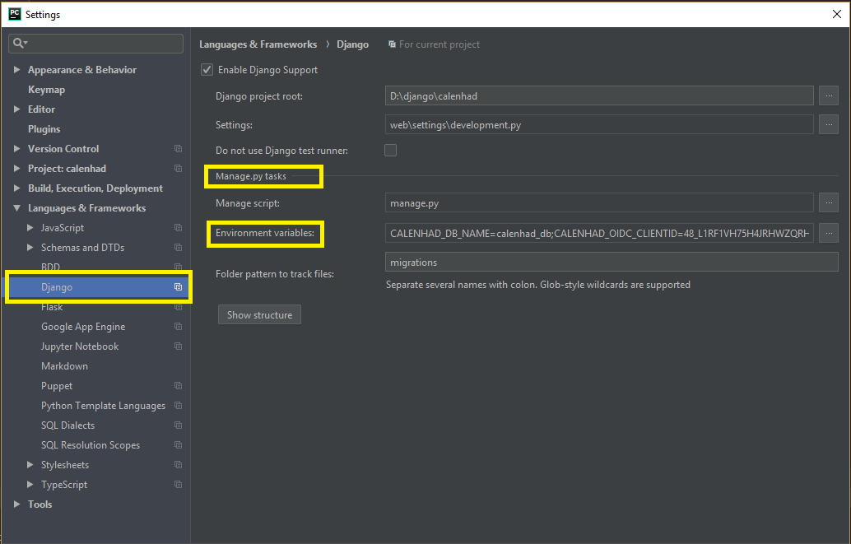Expand Project: calenhad section
Image resolution: width=851 pixels, height=544 pixels.
[16, 169]
